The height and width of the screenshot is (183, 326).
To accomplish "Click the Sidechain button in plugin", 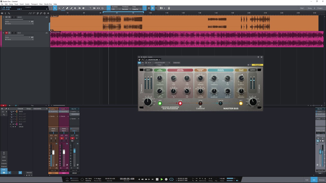I will pos(176,63).
